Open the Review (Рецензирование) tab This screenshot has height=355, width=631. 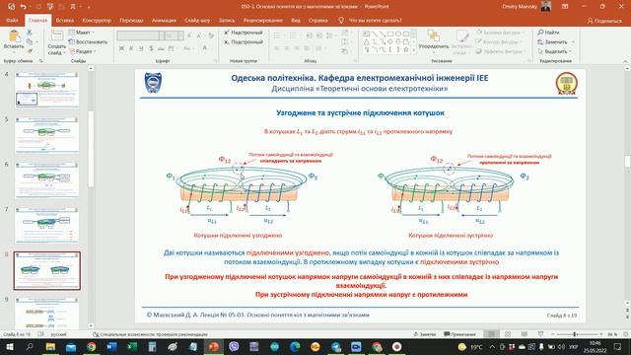(x=263, y=20)
